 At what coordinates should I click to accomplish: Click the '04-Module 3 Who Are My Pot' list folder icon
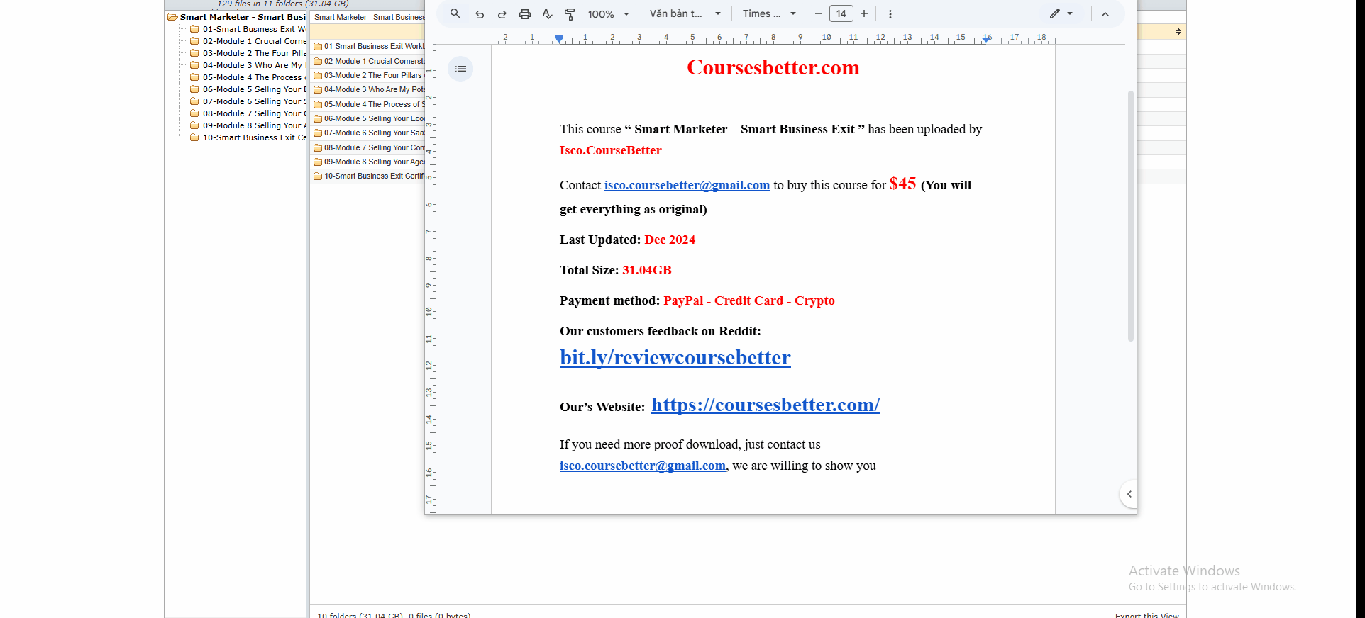tap(318, 90)
